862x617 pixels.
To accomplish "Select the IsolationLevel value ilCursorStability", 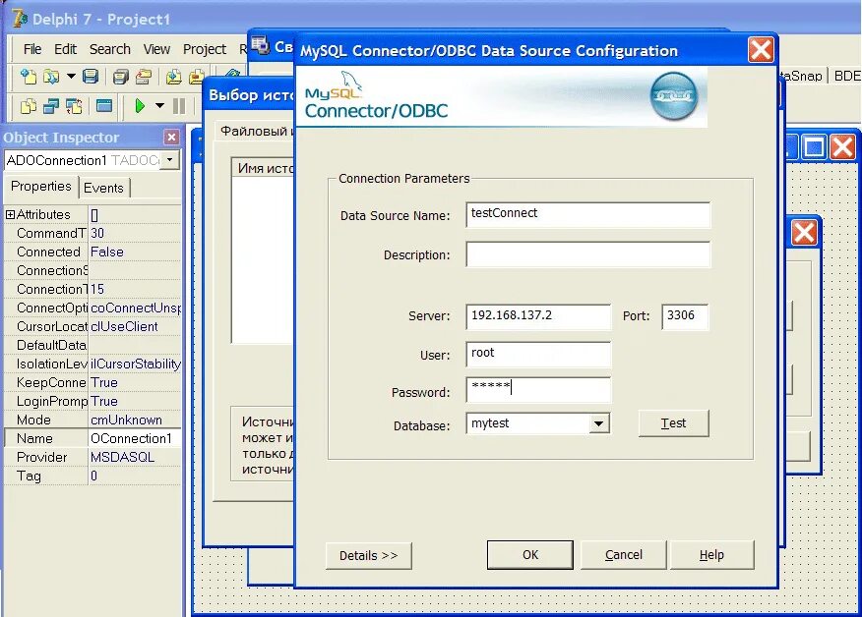I will click(x=135, y=364).
